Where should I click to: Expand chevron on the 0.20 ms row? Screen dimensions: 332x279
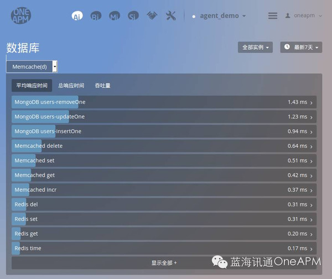(312, 234)
